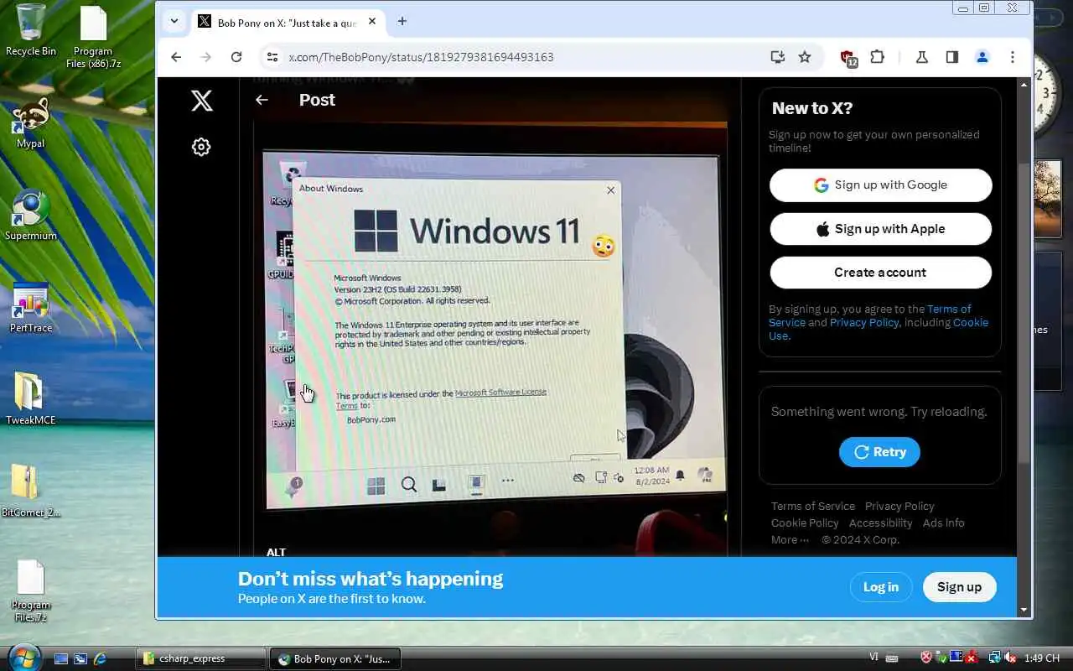Viewport: 1073px width, 671px height.
Task: Launch Internet Explorer from quick launch
Action: [x=101, y=658]
